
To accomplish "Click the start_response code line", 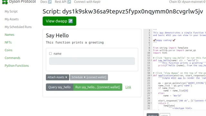I will tap(182, 101).
